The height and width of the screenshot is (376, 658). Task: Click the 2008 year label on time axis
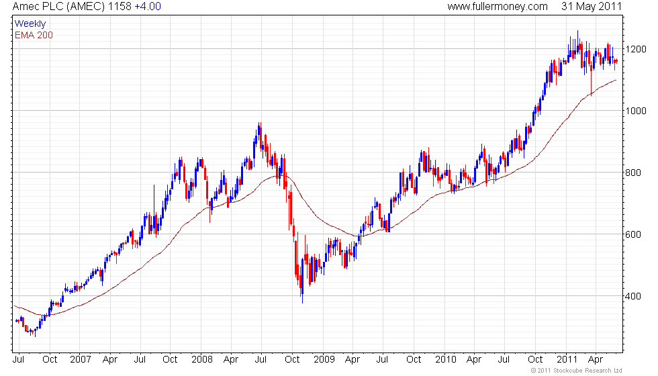point(202,360)
